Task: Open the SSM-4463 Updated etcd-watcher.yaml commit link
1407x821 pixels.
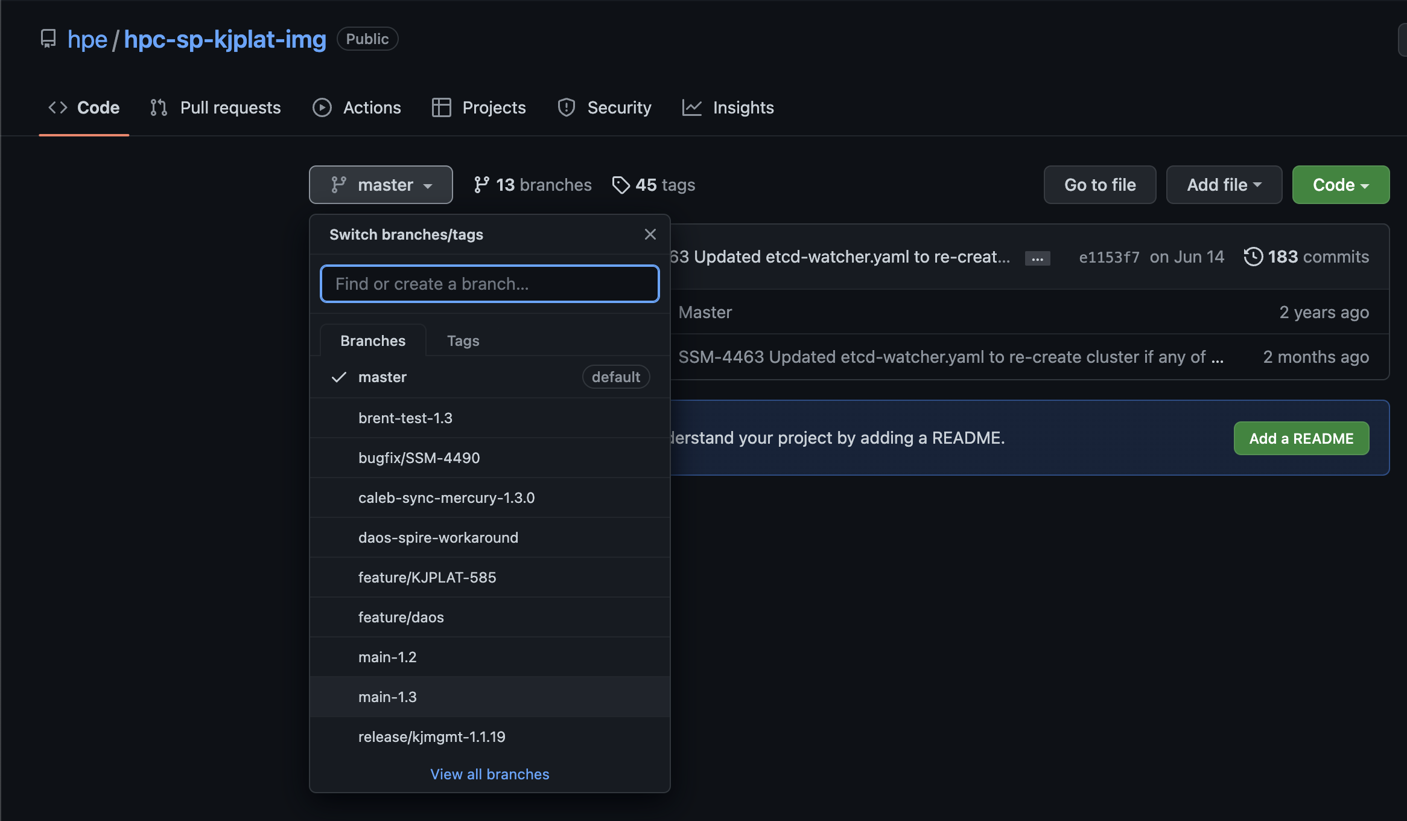Action: 950,357
